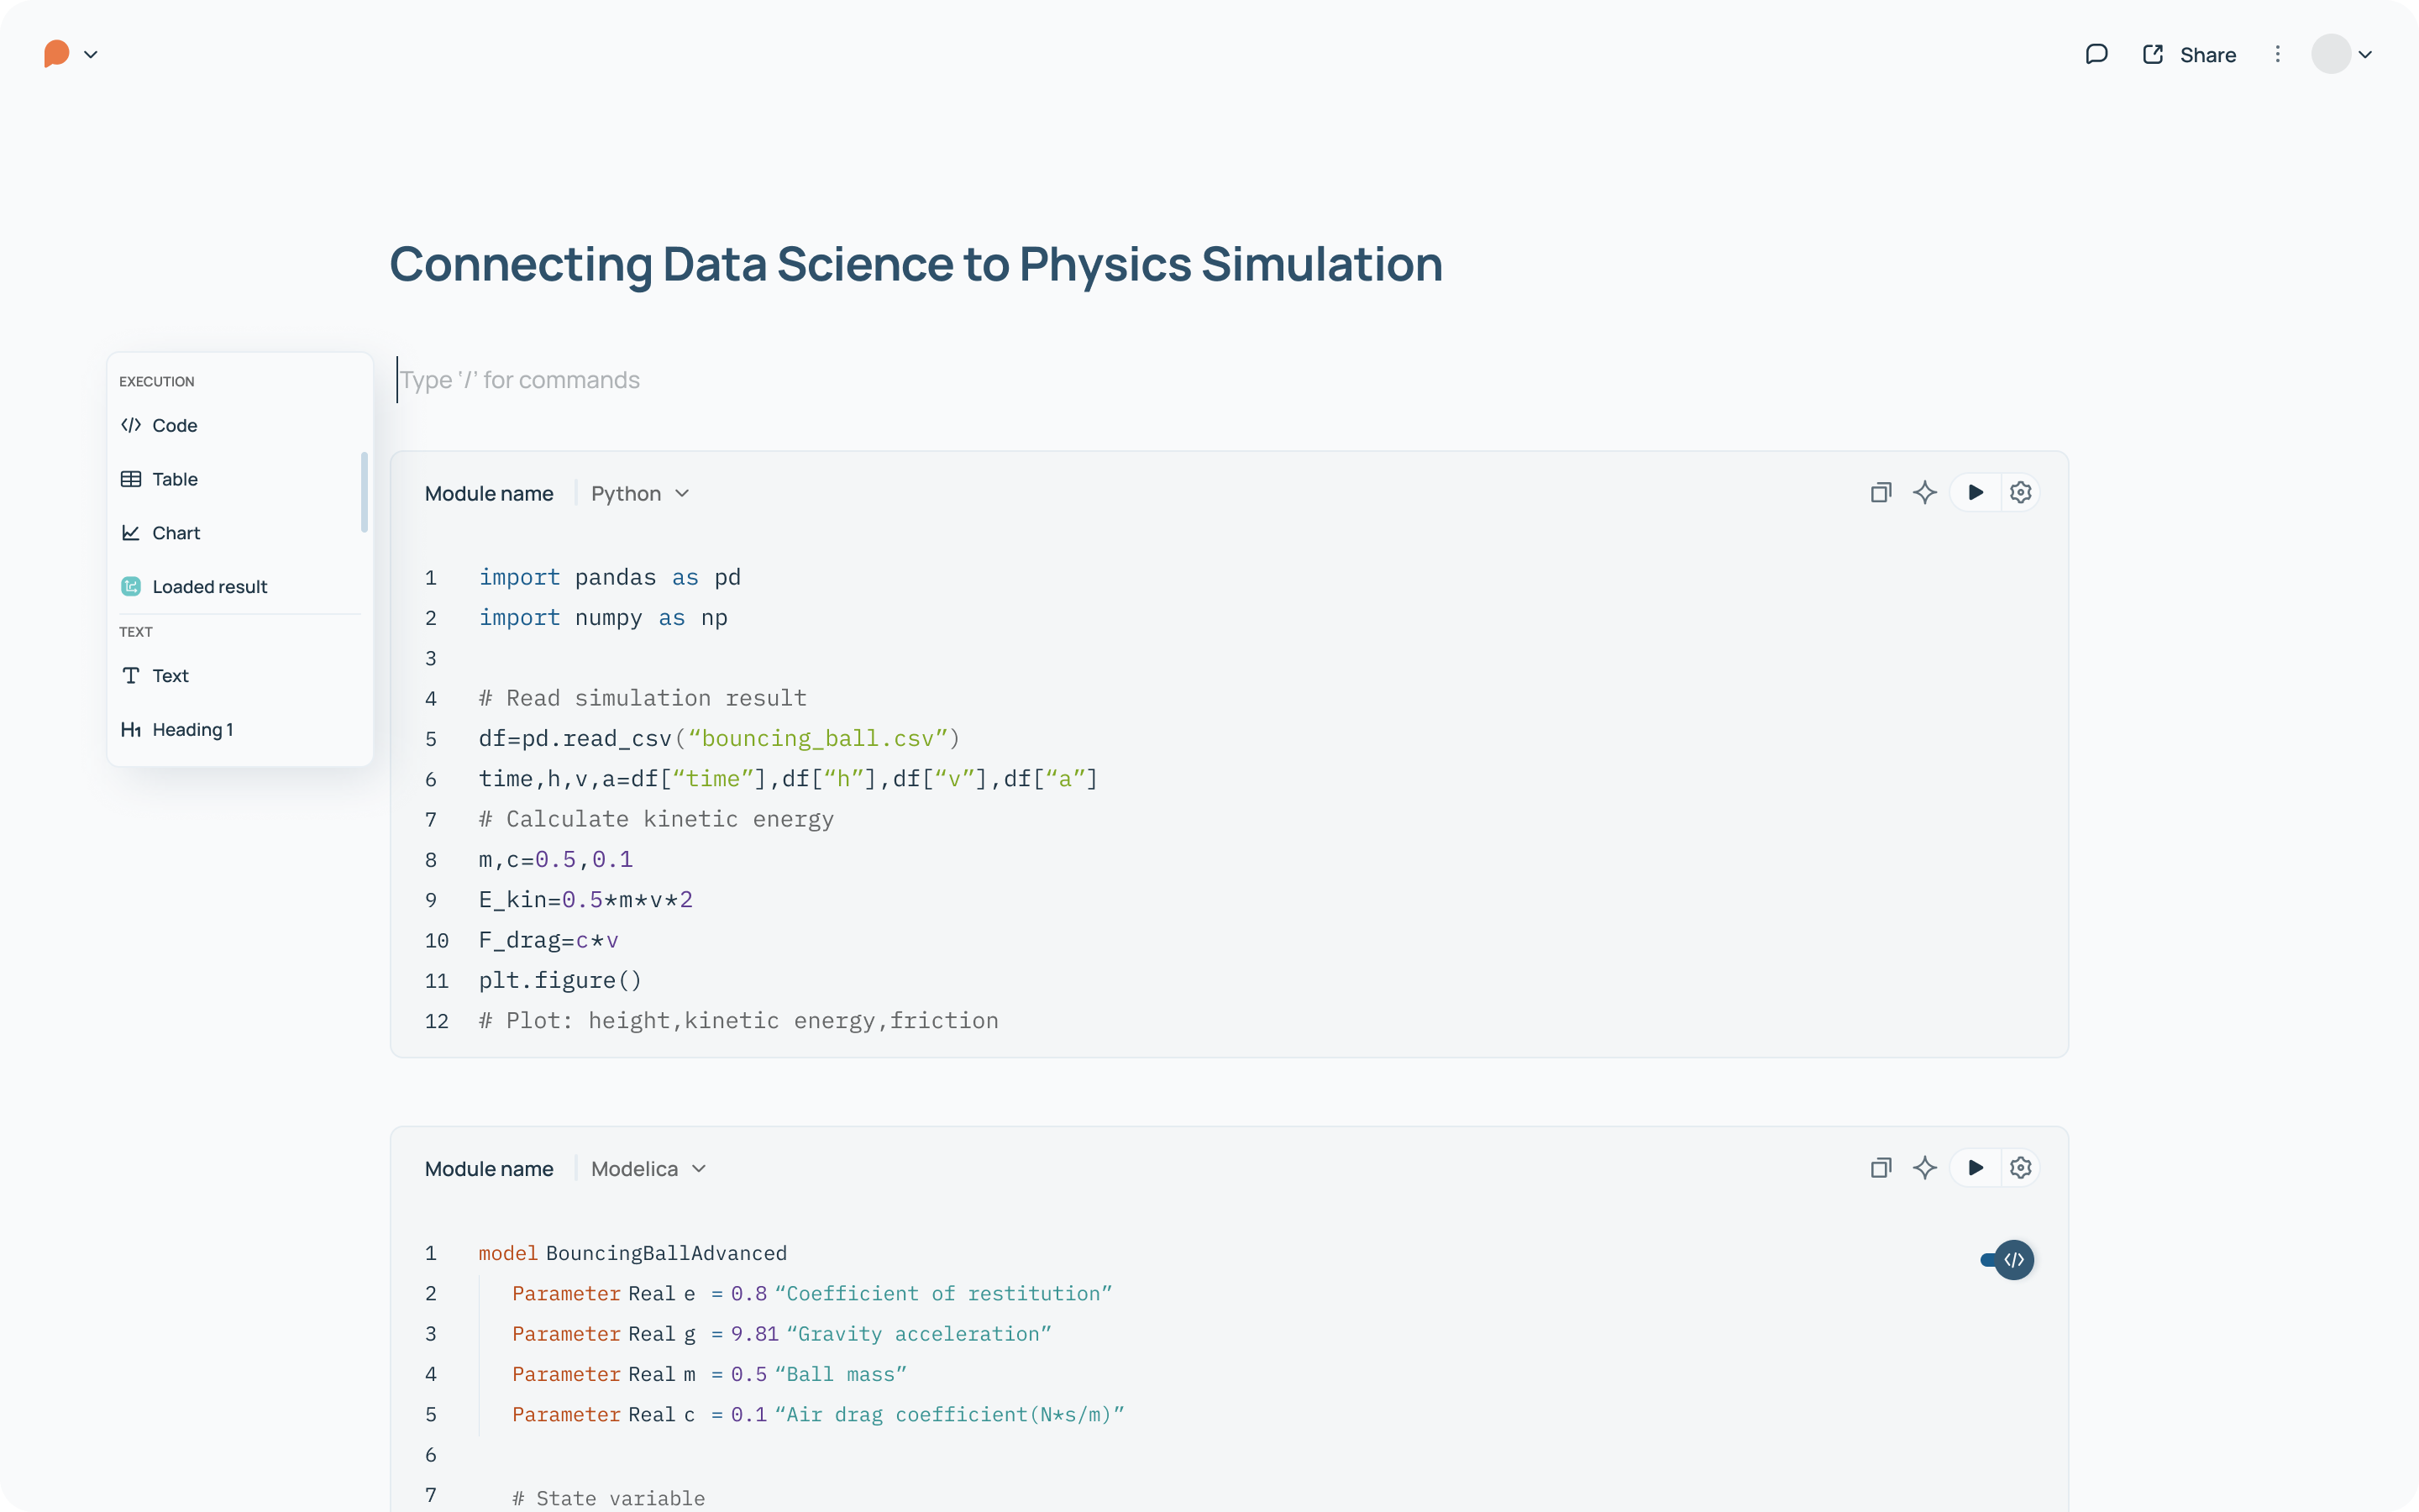Run the Modelica module with play button
Viewport: 2419px width, 1512px height.
point(1976,1167)
